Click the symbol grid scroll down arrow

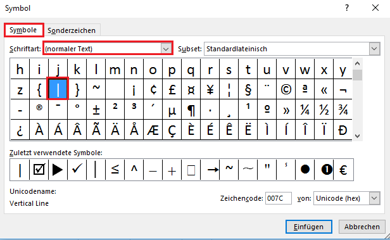[358, 136]
